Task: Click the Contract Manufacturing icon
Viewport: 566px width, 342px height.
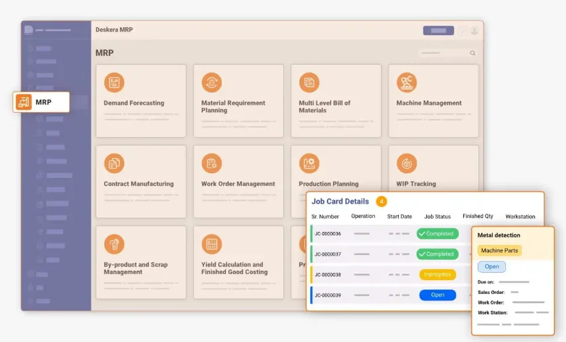Action: click(x=114, y=163)
